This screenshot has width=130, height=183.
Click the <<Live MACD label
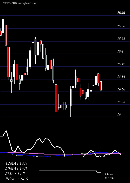click(109, 176)
